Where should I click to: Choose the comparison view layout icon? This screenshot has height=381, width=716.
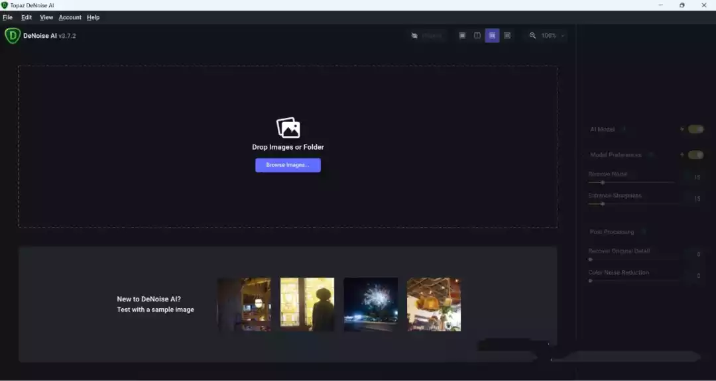point(507,36)
